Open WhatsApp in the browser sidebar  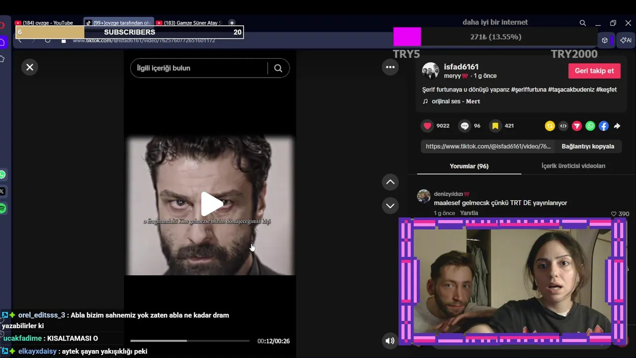click(x=2, y=175)
